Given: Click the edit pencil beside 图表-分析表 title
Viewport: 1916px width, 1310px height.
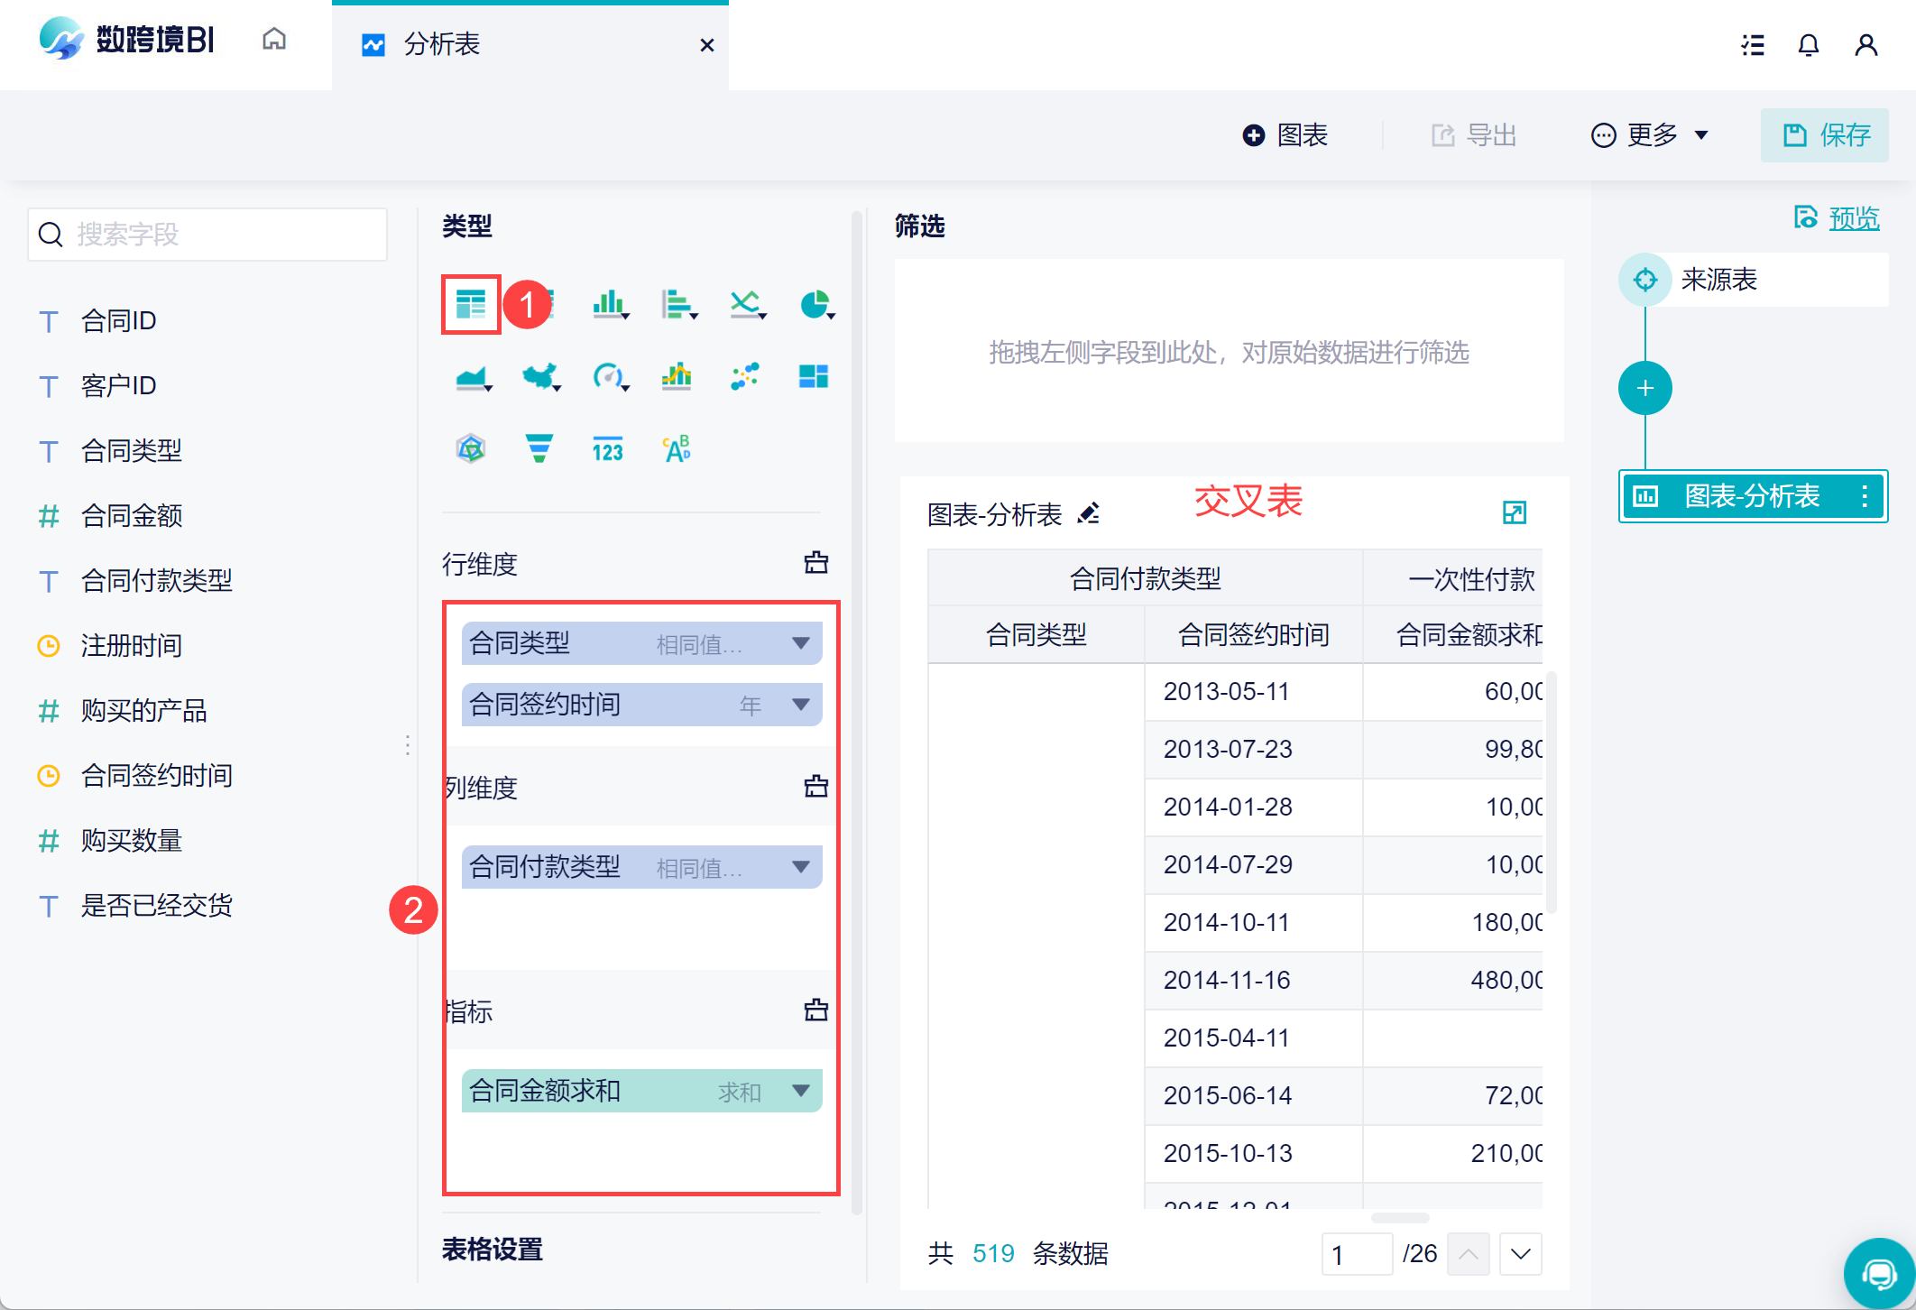Looking at the screenshot, I should tap(1089, 513).
